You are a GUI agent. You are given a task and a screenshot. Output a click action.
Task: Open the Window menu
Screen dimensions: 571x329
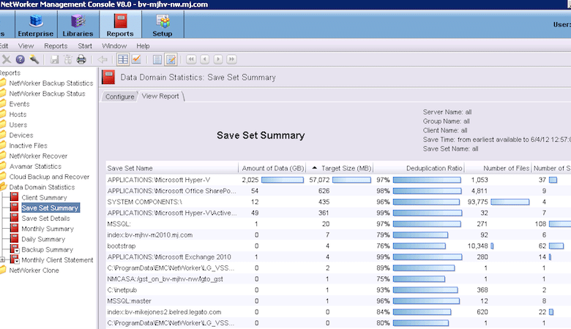(x=114, y=46)
